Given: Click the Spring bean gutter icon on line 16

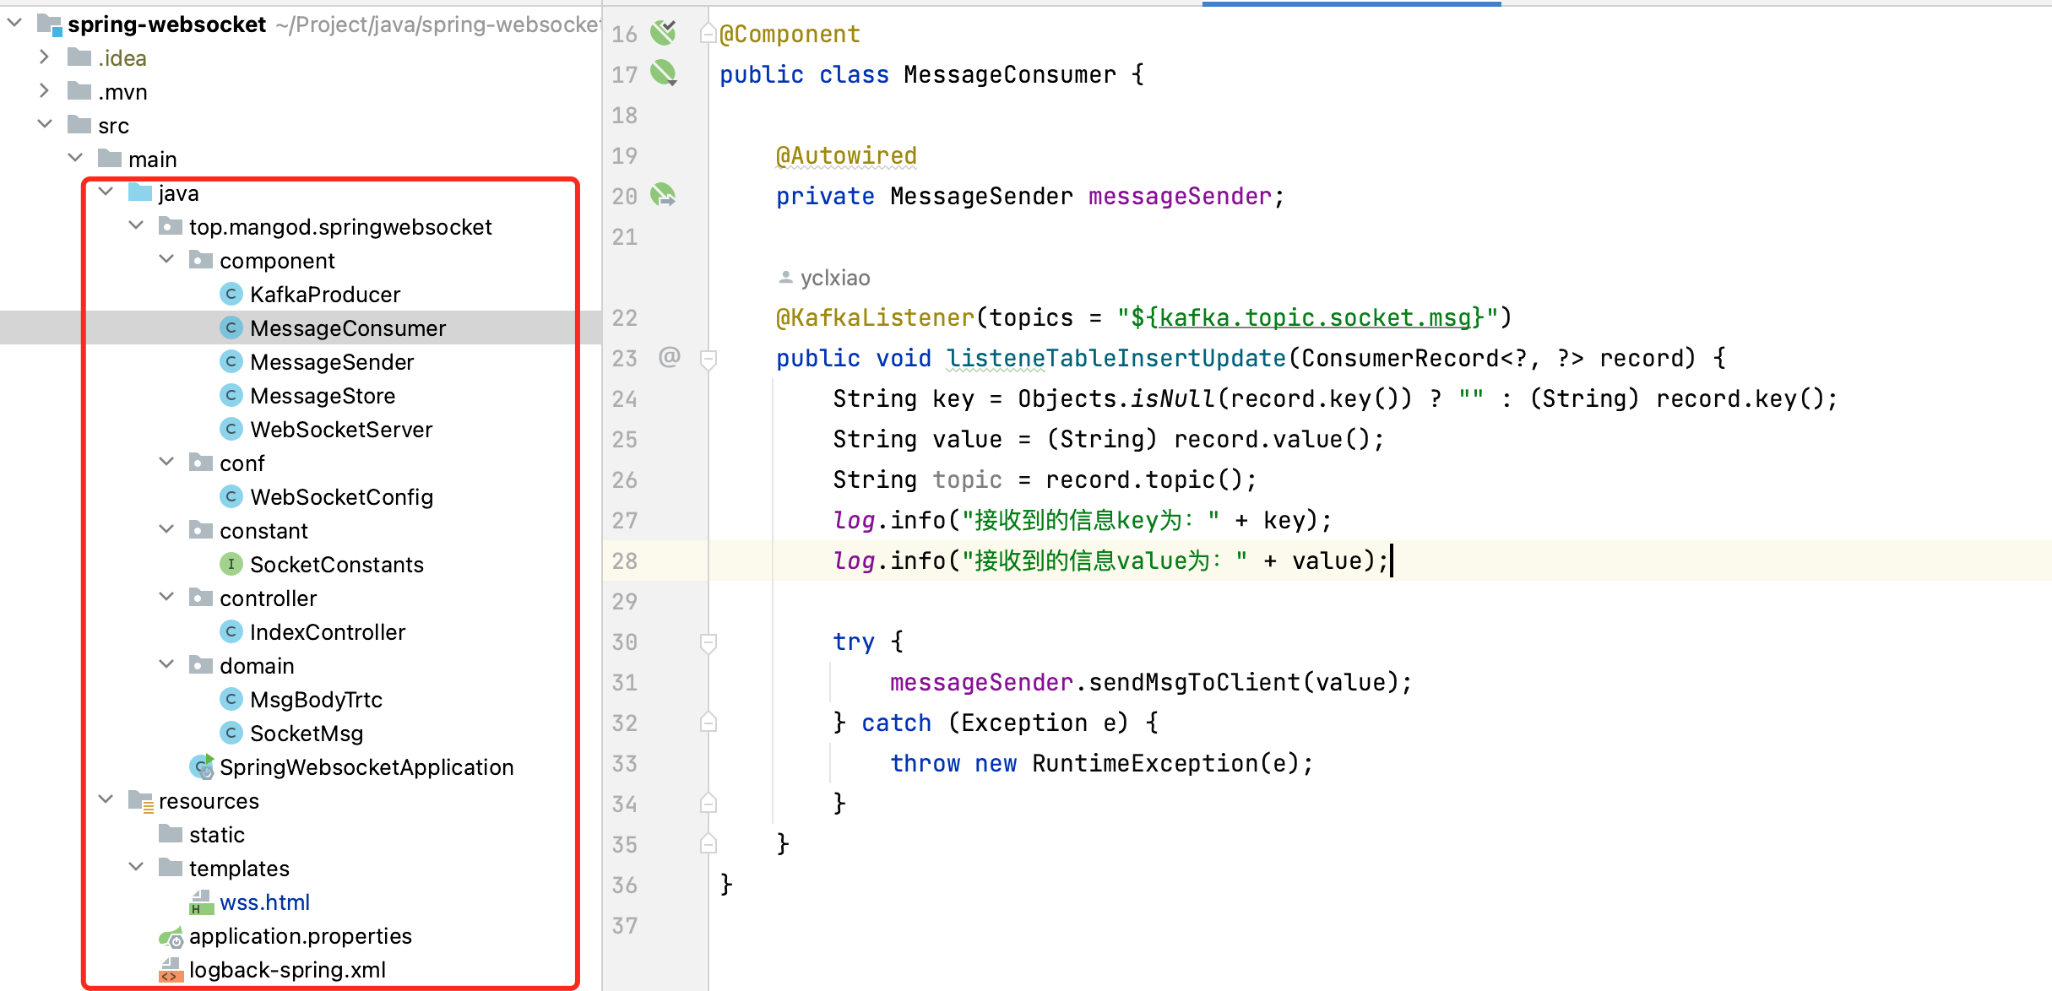Looking at the screenshot, I should pyautogui.click(x=663, y=34).
